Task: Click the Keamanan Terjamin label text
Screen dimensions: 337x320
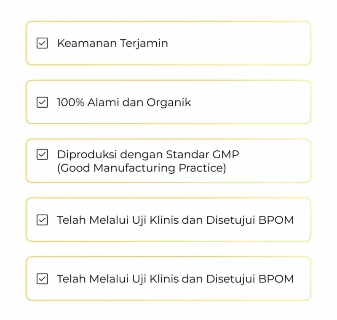Action: point(112,43)
